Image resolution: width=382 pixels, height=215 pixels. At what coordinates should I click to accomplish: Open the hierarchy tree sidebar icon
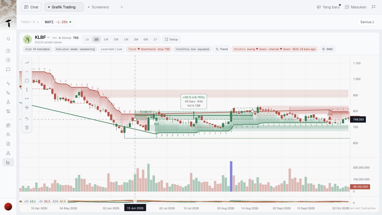pyautogui.click(x=8, y=153)
